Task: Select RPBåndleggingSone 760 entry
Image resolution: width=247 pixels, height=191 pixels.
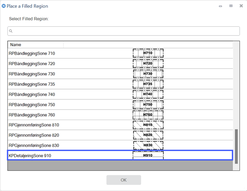Action: [x=120, y=115]
